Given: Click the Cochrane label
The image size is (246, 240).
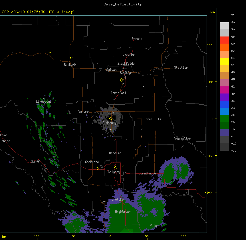Looking at the screenshot, I should click(x=92, y=162).
